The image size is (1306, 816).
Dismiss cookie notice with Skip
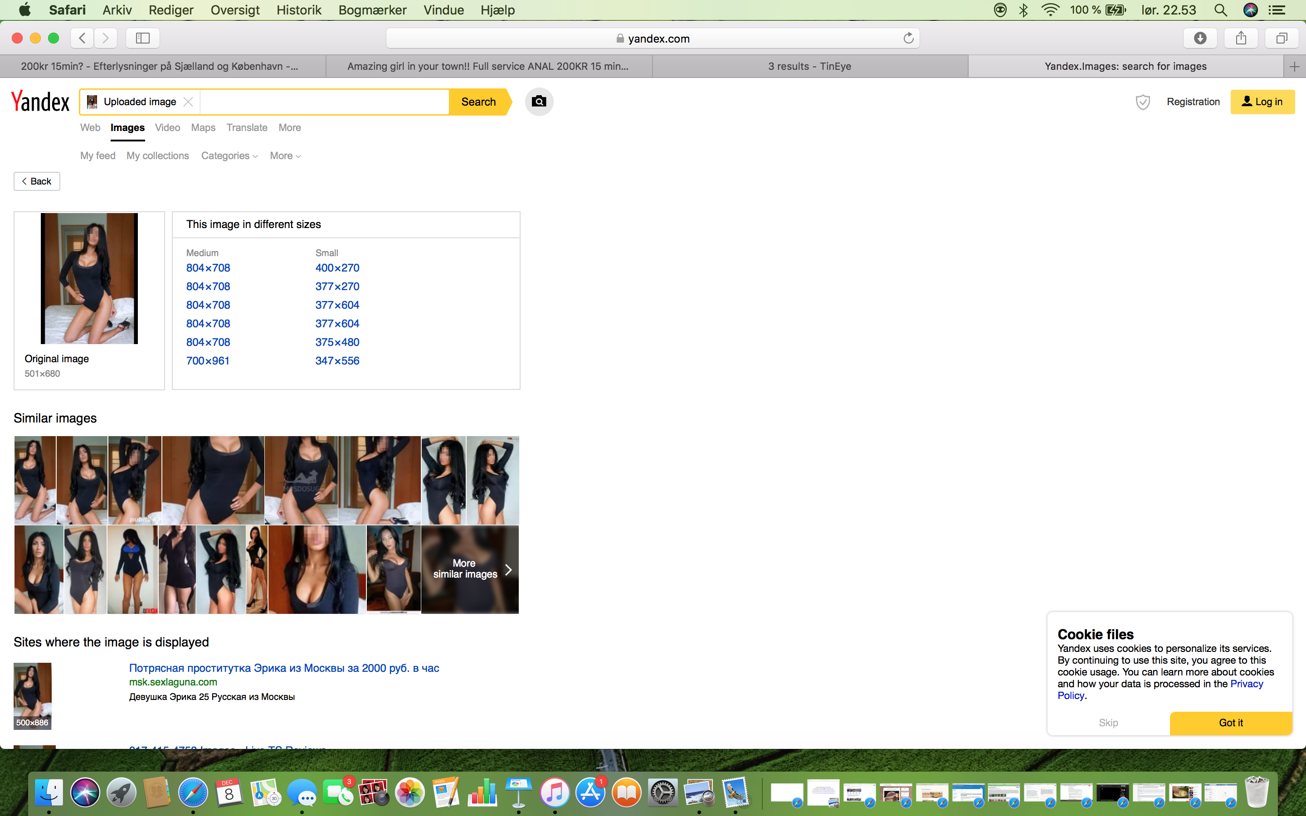click(1108, 723)
